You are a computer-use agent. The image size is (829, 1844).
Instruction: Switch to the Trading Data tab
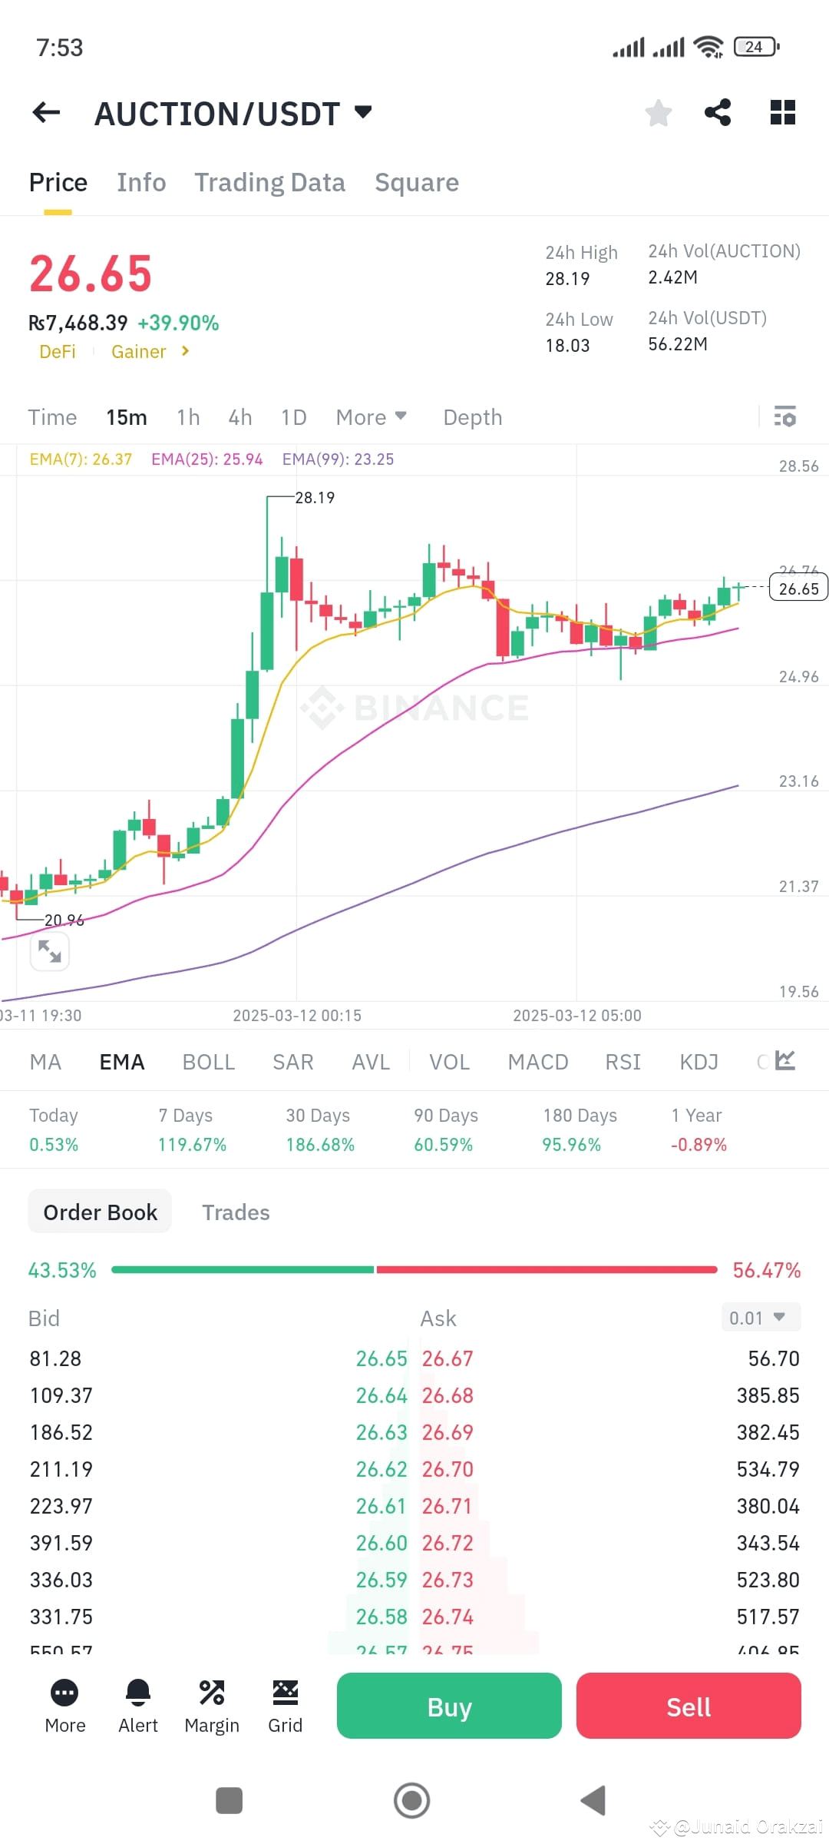tap(270, 182)
